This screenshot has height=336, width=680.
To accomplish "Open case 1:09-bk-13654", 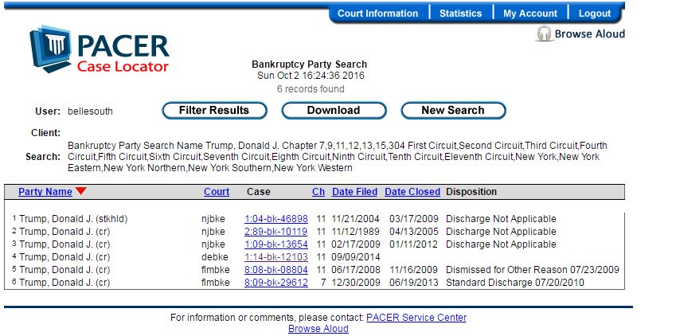I will [276, 244].
